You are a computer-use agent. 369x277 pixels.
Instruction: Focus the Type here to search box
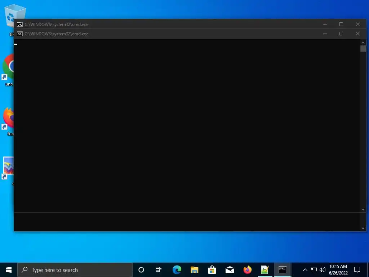click(75, 270)
